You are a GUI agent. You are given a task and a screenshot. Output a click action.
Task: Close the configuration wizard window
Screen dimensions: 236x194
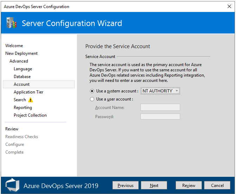pos(229,6)
